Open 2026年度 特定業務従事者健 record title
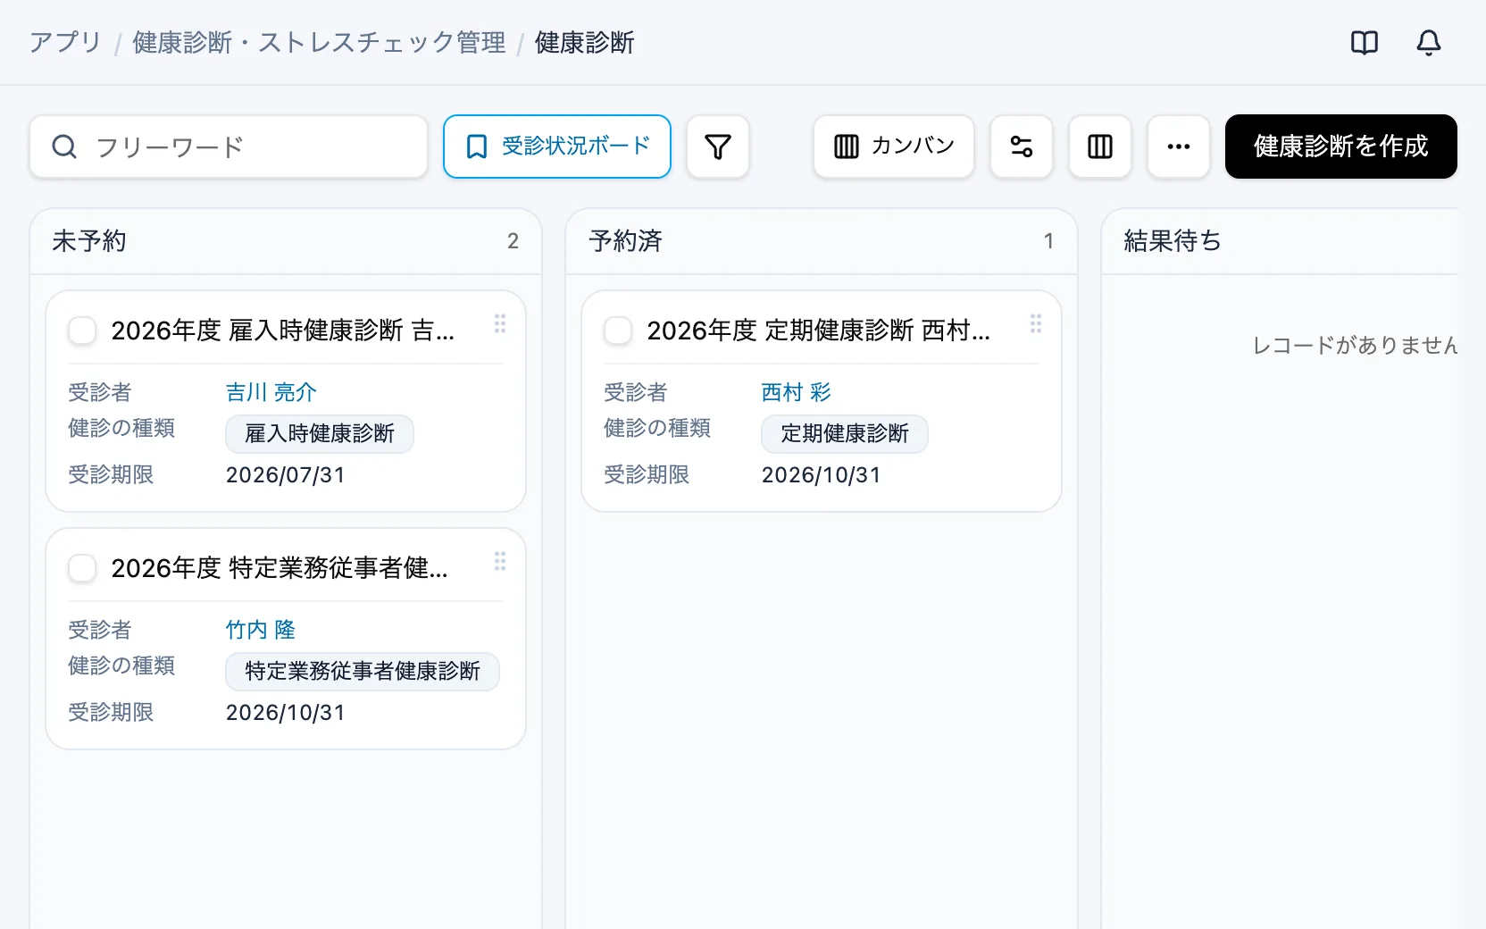Image resolution: width=1486 pixels, height=929 pixels. (x=280, y=568)
